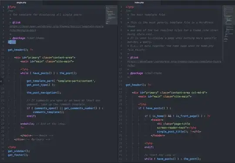Click the main site-main tag in single.php

pyautogui.click(x=47, y=61)
